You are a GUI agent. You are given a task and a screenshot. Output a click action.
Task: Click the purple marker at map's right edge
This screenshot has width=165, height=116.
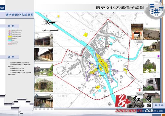pos(158,56)
